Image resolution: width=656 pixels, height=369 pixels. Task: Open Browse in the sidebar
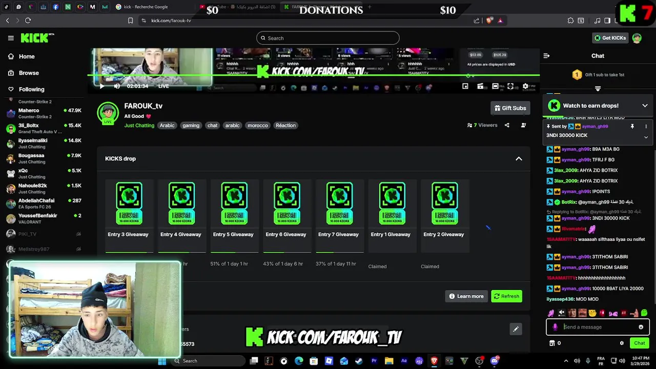tap(29, 73)
